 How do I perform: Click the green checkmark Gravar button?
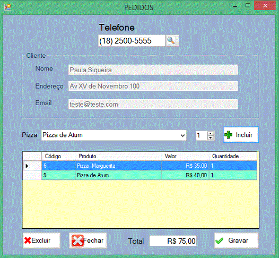[x=236, y=240]
